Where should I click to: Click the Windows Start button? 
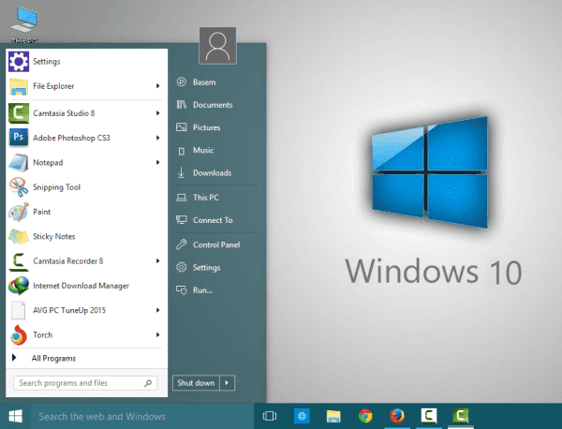pyautogui.click(x=15, y=416)
